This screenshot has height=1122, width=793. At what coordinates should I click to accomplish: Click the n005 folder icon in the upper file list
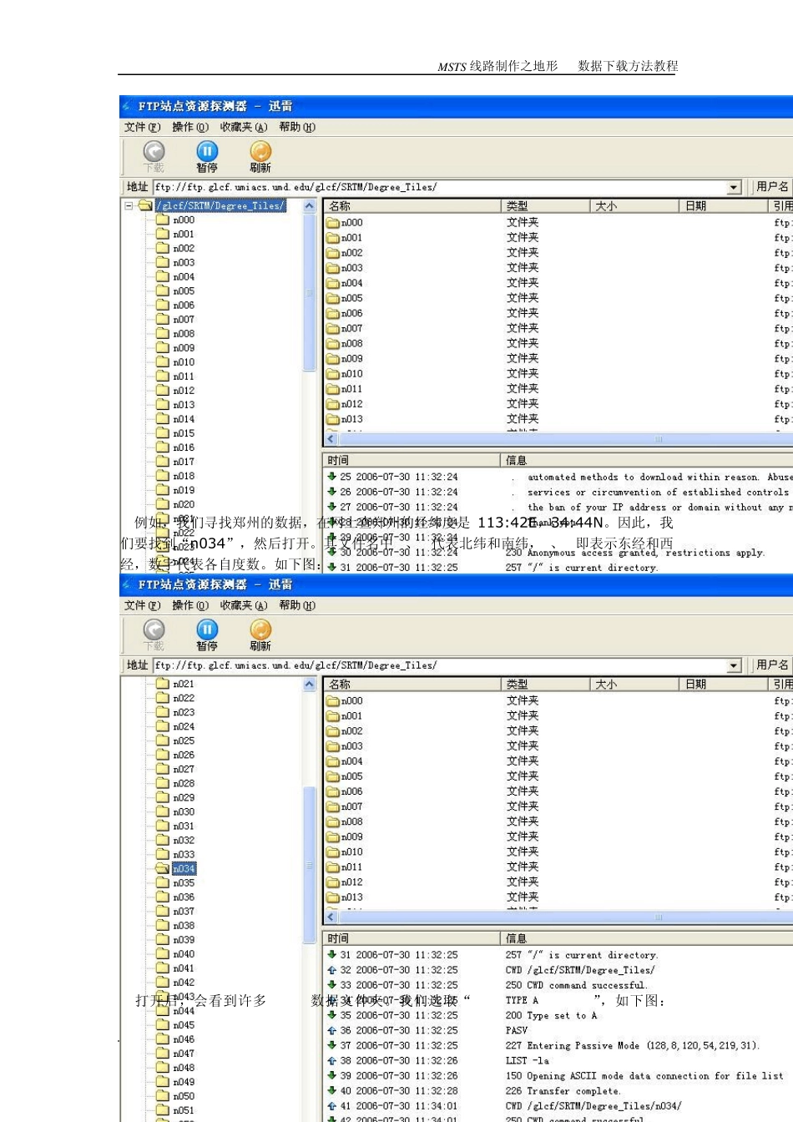pyautogui.click(x=333, y=298)
